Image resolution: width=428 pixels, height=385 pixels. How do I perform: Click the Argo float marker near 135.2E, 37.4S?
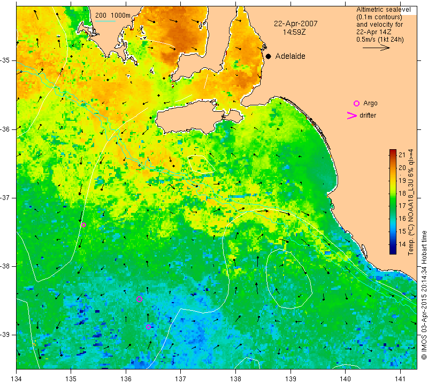(x=83, y=225)
